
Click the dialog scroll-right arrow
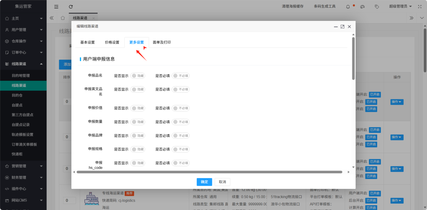point(349,172)
